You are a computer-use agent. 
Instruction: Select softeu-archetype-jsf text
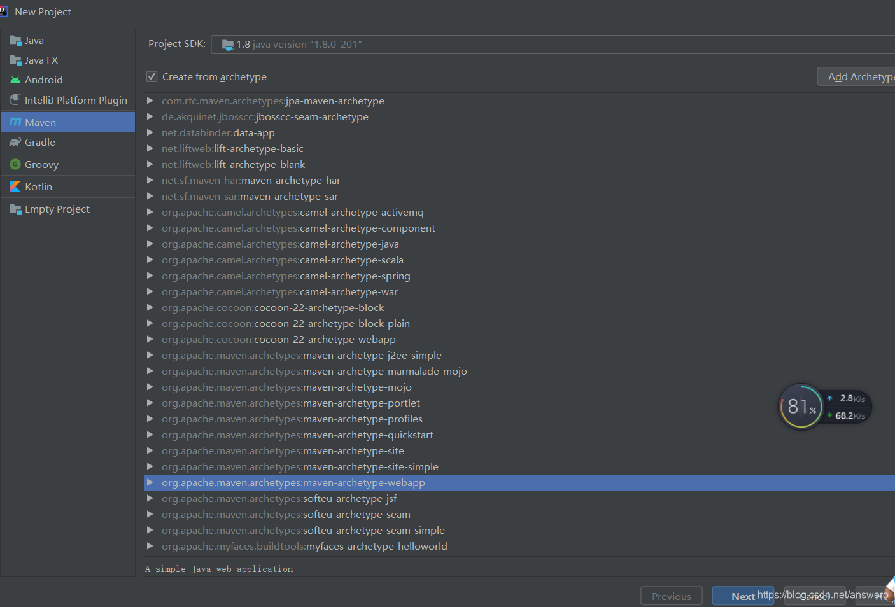[x=349, y=498]
